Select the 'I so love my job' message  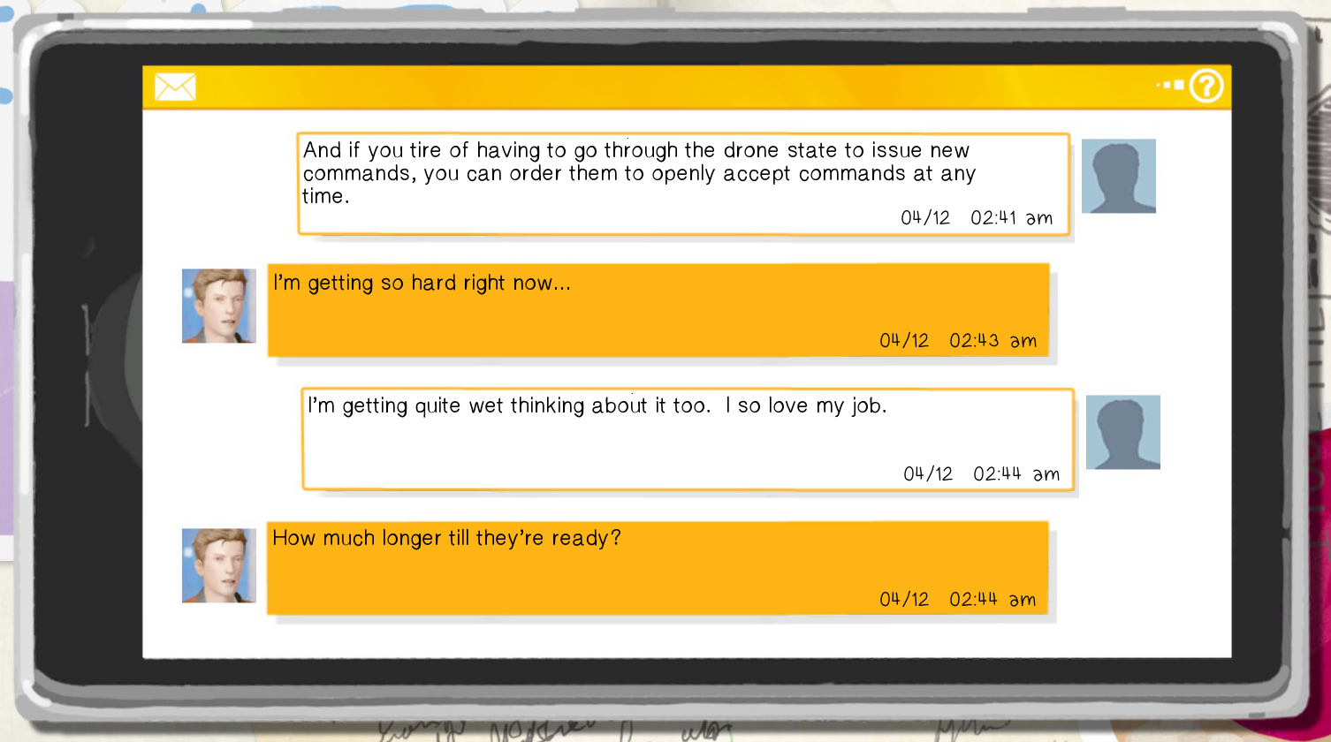coord(688,439)
